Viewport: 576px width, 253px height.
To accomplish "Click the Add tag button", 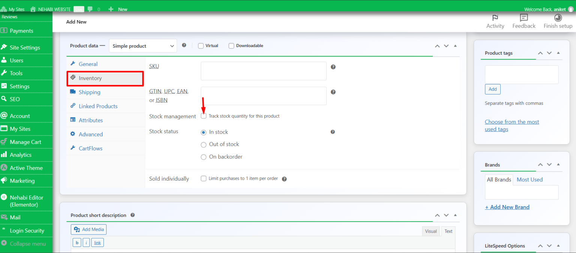I will 493,89.
